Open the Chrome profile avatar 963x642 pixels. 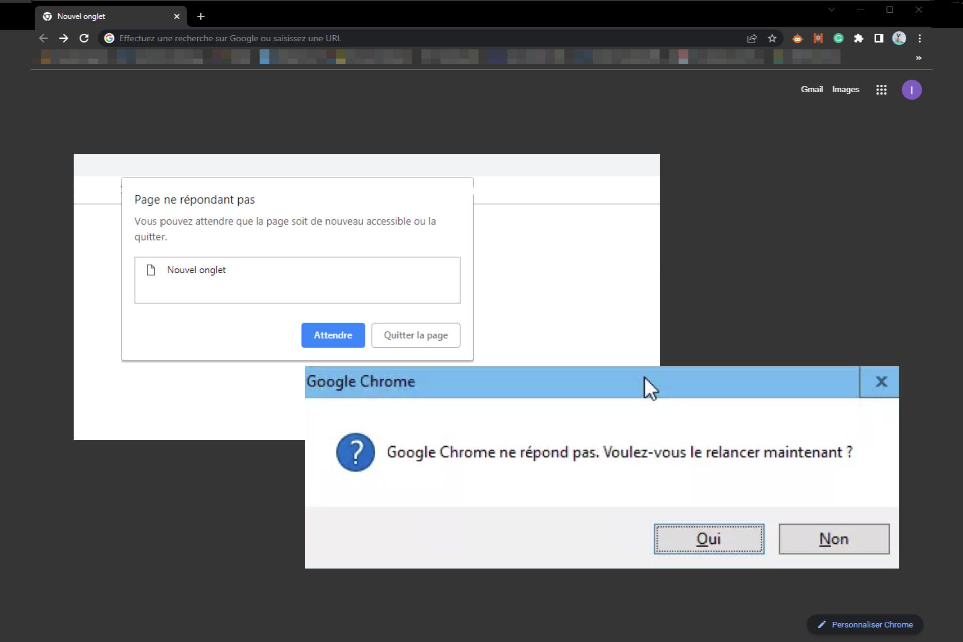pyautogui.click(x=899, y=38)
